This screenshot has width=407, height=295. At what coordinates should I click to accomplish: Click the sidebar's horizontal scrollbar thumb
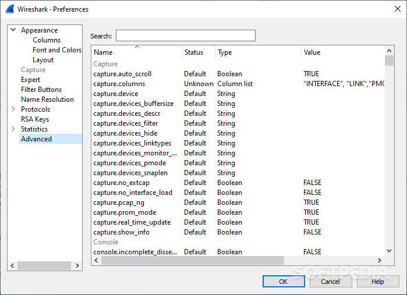tap(44, 265)
